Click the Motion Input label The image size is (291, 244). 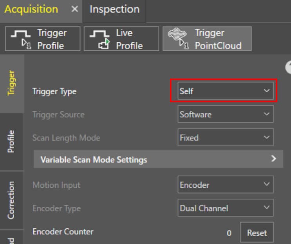pos(56,185)
